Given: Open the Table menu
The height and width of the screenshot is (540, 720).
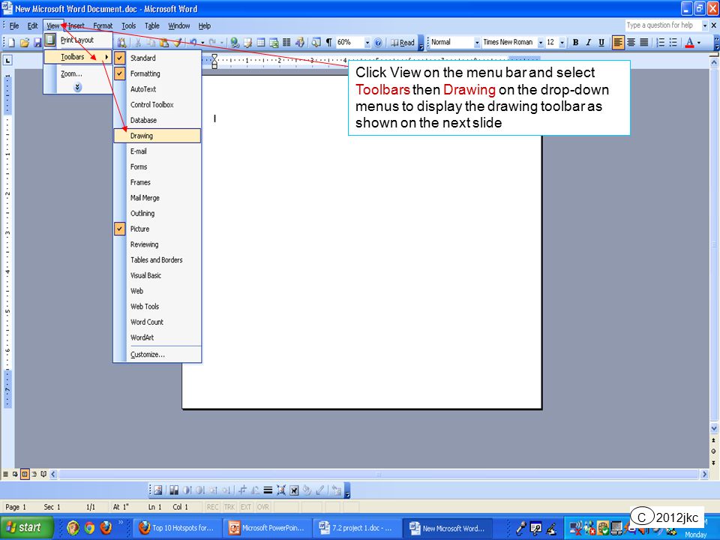Looking at the screenshot, I should coord(152,25).
